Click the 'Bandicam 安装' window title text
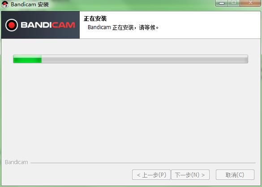This screenshot has height=187, width=262. coord(30,4)
